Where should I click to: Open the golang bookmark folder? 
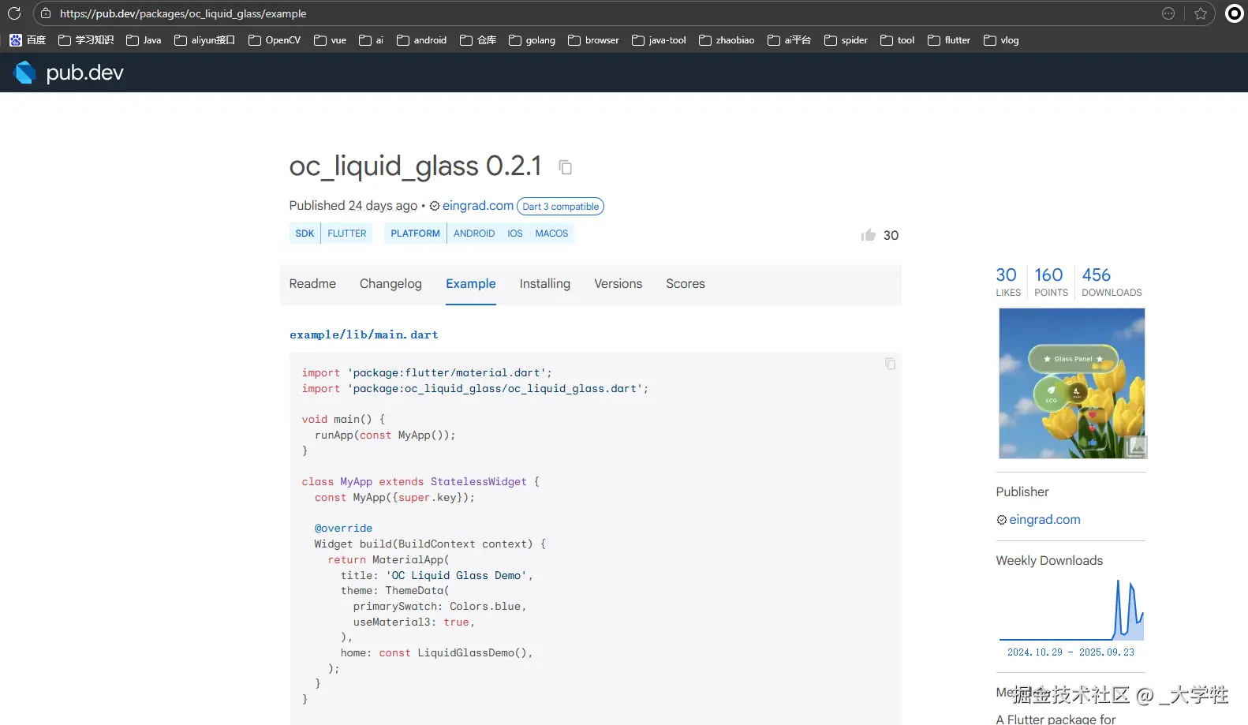(x=532, y=40)
